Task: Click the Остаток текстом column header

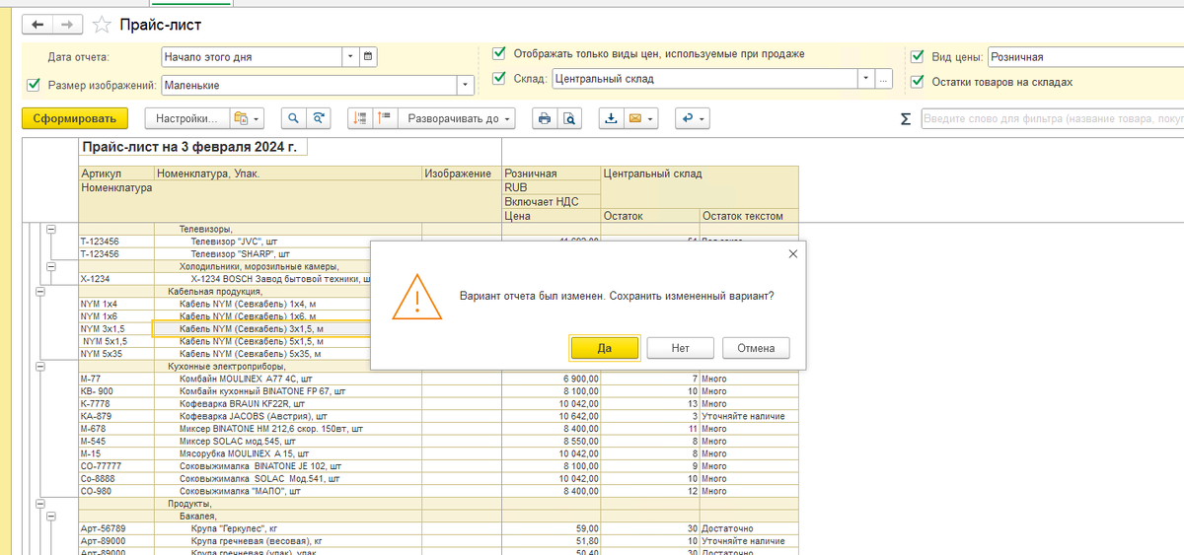Action: (749, 216)
